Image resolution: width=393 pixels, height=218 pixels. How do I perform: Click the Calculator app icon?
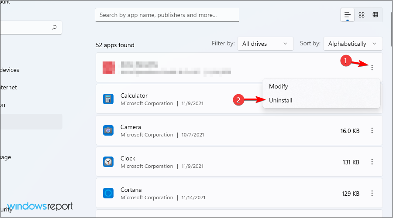pyautogui.click(x=108, y=99)
